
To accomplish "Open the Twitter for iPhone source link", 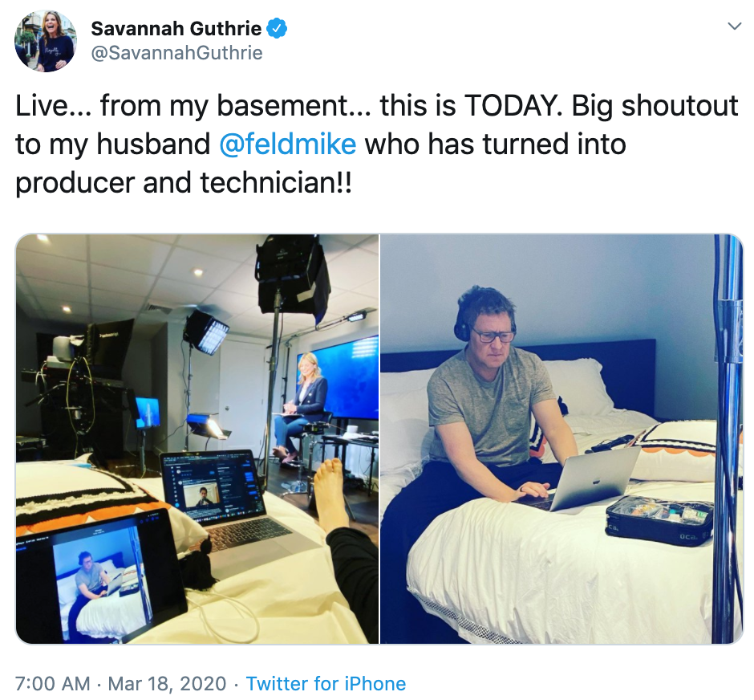I will [x=326, y=684].
